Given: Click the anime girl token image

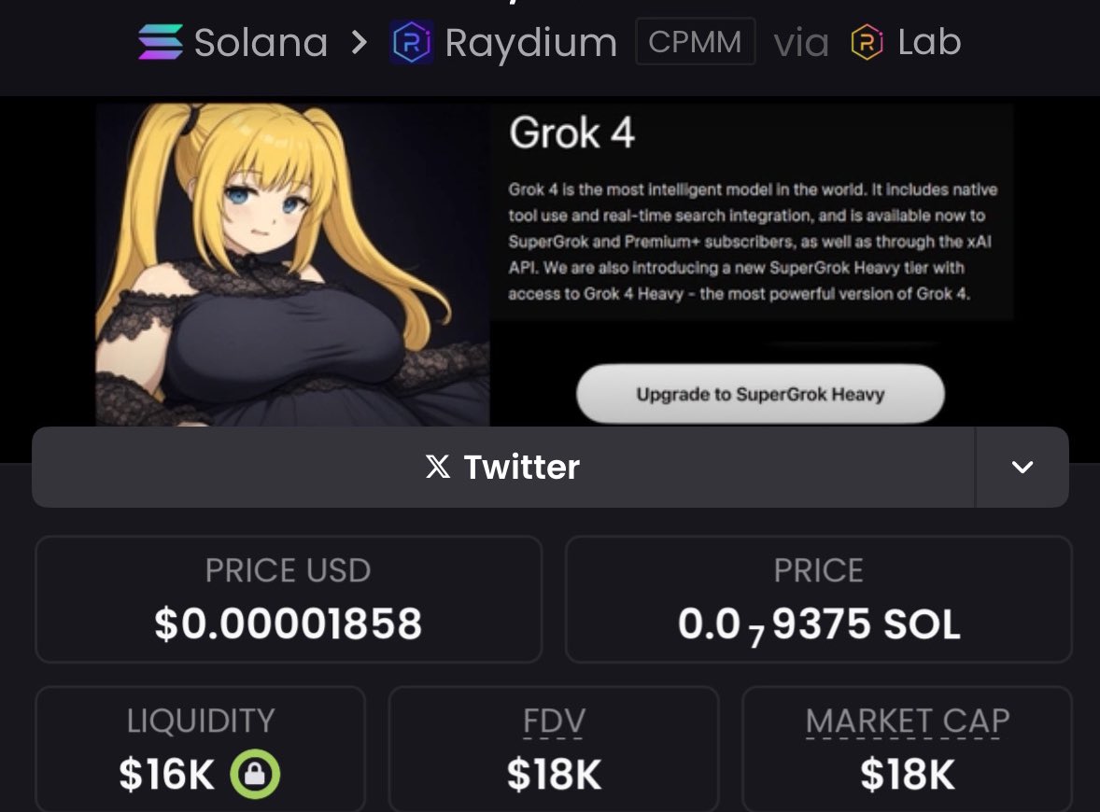Looking at the screenshot, I should point(292,265).
